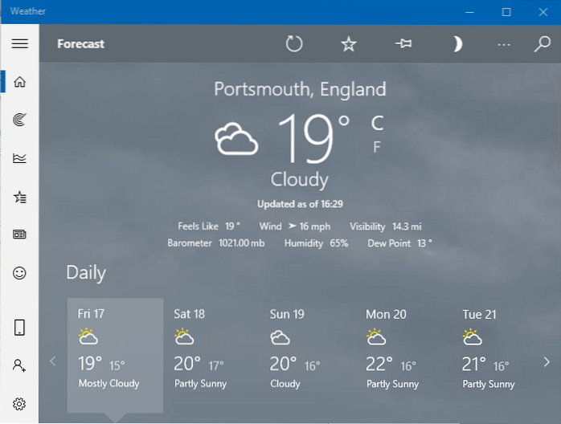Search for a location with magnifier

point(543,44)
